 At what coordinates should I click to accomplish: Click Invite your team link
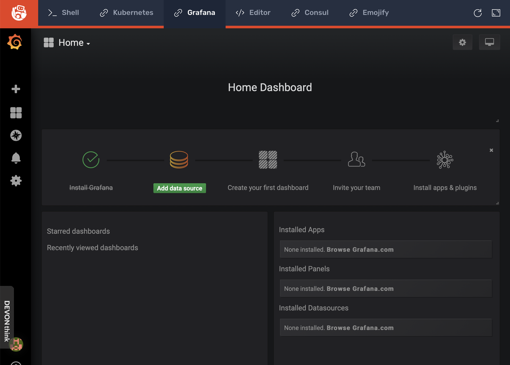356,188
